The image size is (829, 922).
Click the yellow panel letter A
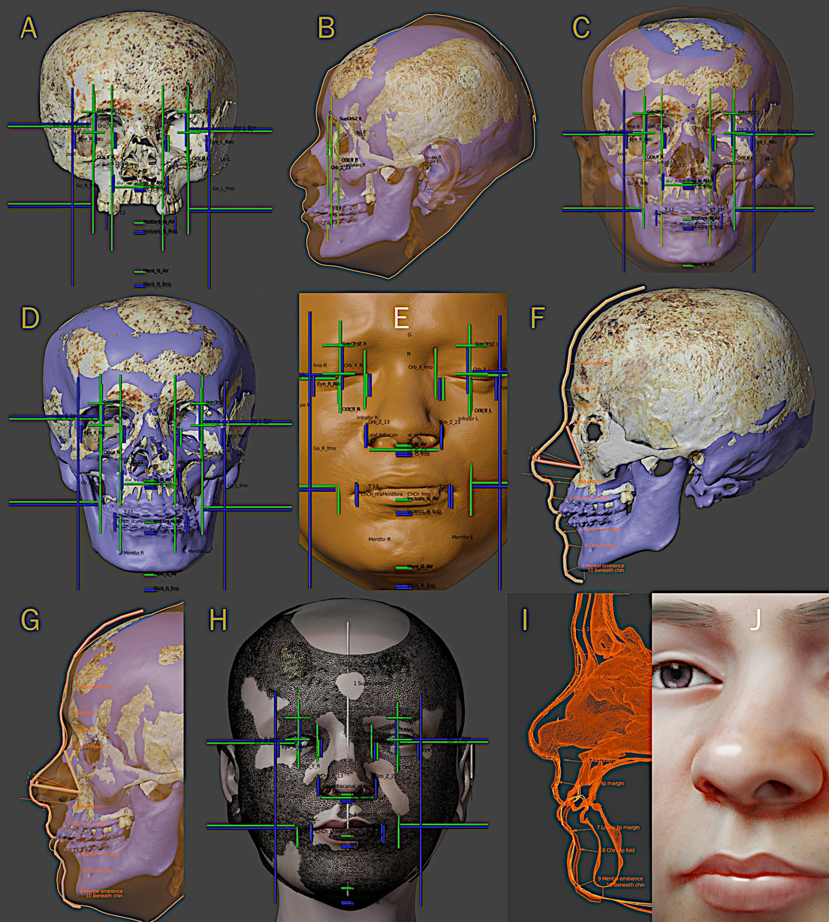pos(29,28)
